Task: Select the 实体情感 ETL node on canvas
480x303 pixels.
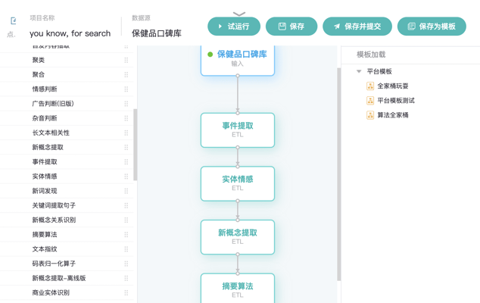Action: coord(238,183)
